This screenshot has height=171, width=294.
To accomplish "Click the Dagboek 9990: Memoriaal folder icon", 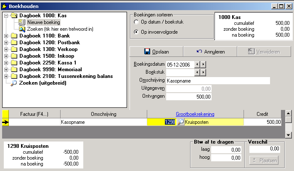I will click(14, 69).
